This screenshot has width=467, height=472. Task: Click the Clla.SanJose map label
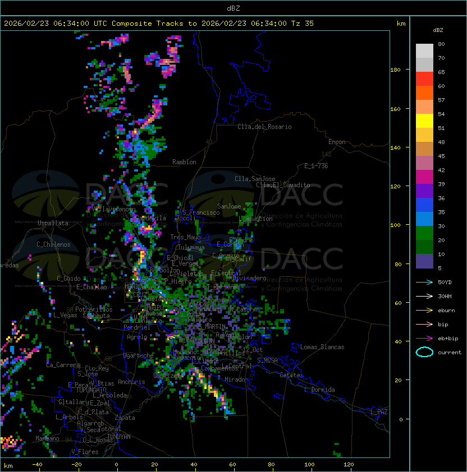pyautogui.click(x=255, y=179)
